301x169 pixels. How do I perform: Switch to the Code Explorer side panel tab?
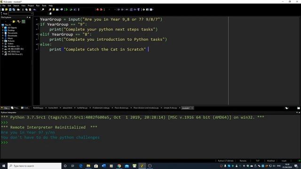click(x=25, y=108)
